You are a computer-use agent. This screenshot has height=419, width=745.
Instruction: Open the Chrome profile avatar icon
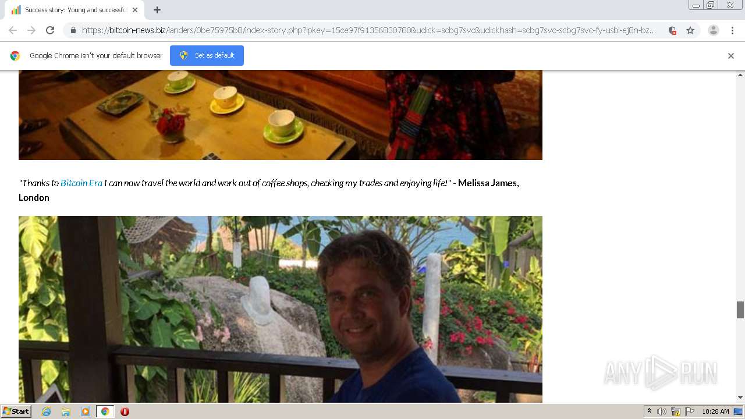point(713,30)
